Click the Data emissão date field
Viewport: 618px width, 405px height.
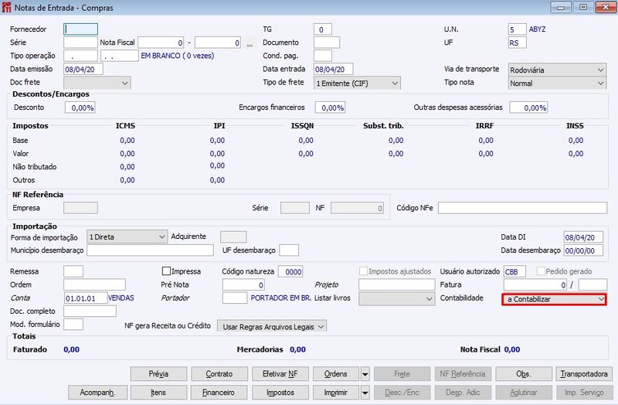[x=83, y=69]
